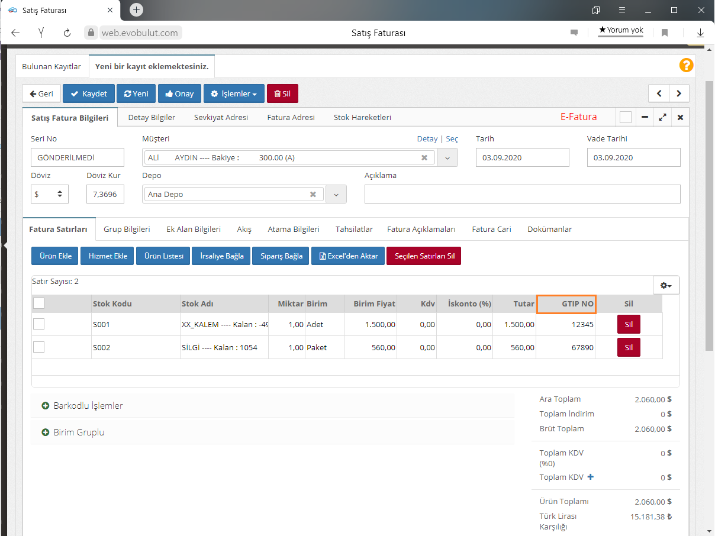The image size is (715, 536).
Task: Click the next record arrow icon
Action: 679,93
